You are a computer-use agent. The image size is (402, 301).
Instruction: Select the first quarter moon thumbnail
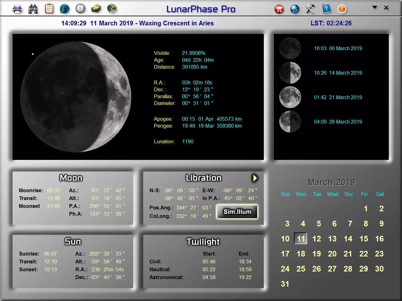pyautogui.click(x=290, y=73)
